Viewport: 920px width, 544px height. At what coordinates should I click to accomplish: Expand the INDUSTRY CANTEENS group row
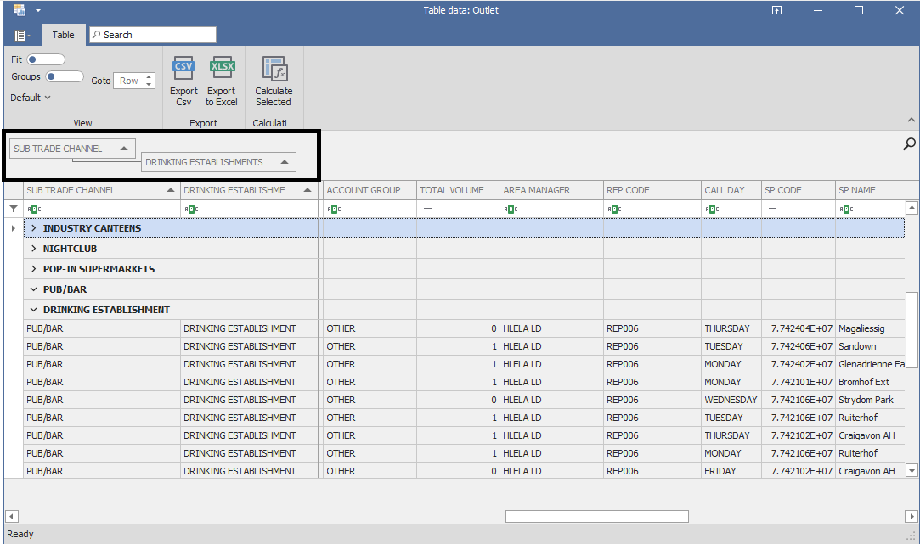tap(34, 228)
